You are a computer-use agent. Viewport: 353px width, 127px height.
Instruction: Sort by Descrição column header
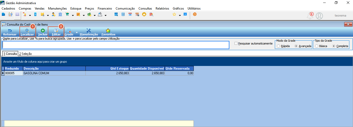(54, 69)
